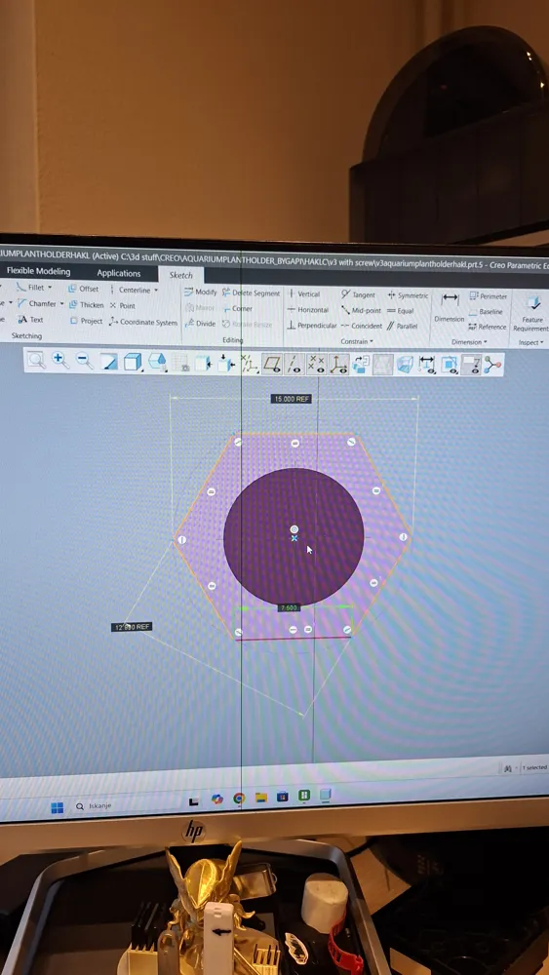Image resolution: width=549 pixels, height=975 pixels.
Task: Apply the Tangent constraint
Action: [x=358, y=294]
